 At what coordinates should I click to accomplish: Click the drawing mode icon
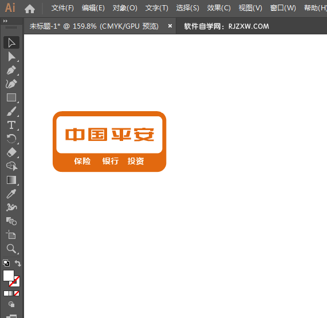tap(11, 304)
